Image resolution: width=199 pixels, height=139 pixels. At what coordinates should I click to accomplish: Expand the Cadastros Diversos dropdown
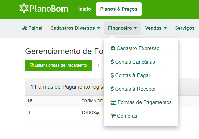point(75,28)
